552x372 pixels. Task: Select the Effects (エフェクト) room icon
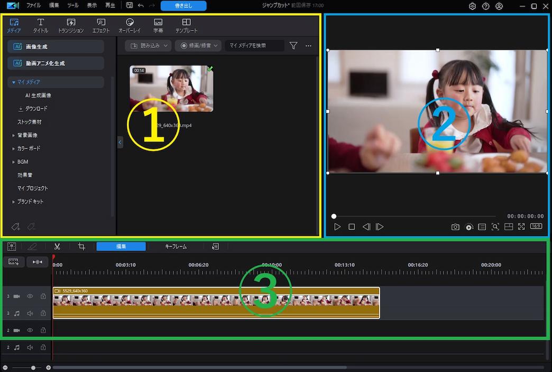[x=100, y=25]
